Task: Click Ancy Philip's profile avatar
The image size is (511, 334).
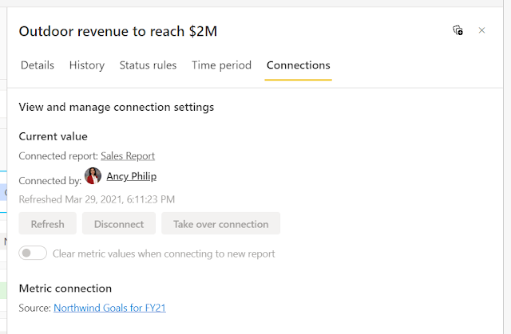Action: [93, 176]
